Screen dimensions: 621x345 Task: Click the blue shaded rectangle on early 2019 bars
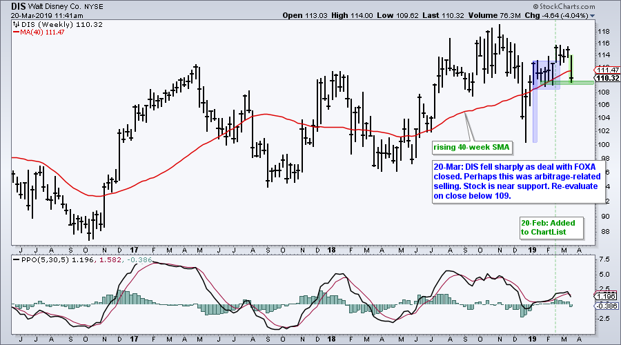[546, 75]
